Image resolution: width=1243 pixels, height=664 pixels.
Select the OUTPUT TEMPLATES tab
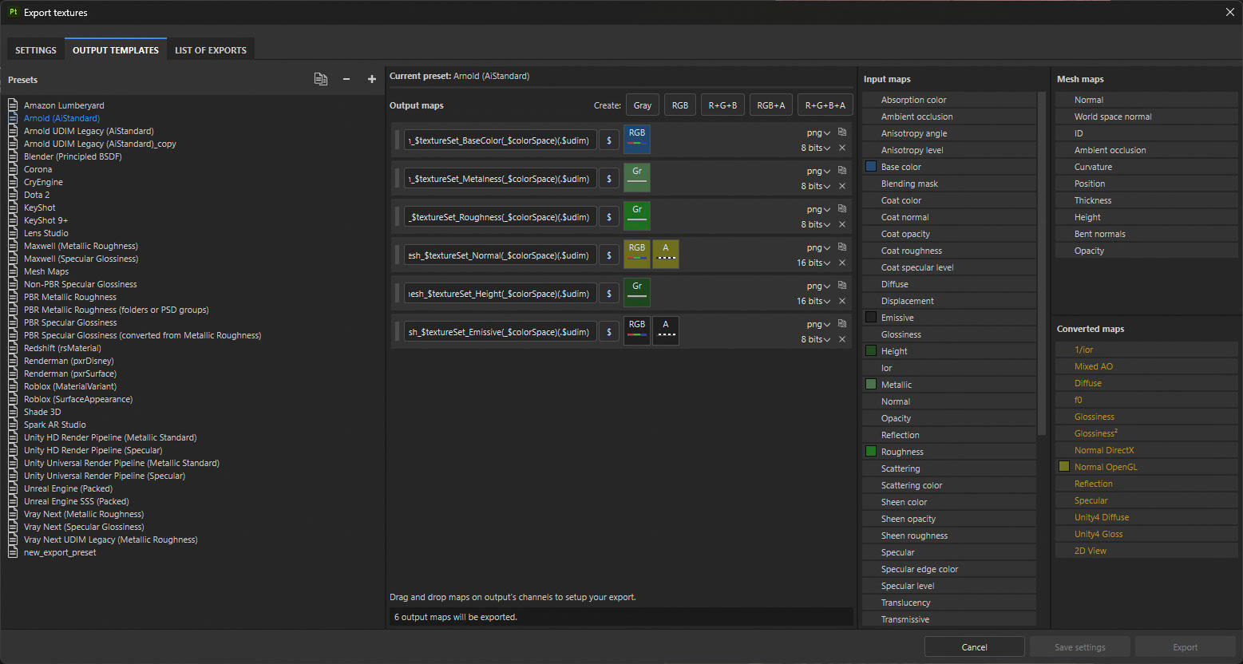[x=116, y=49]
